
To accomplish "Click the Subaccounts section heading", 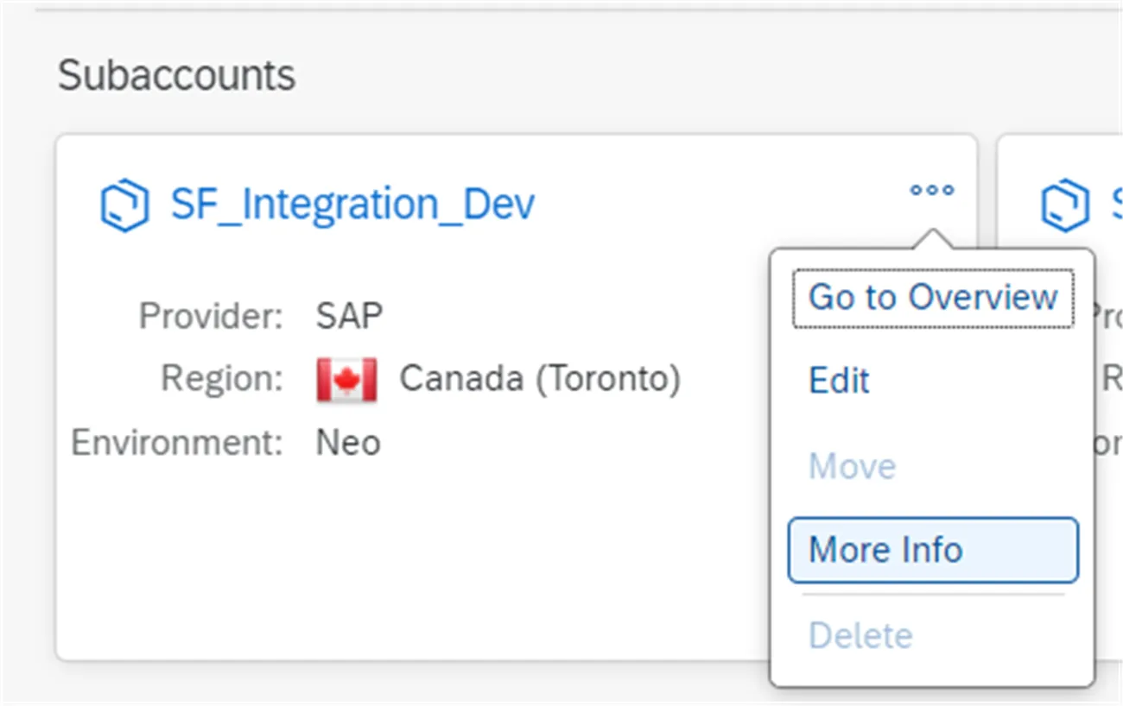I will click(176, 76).
